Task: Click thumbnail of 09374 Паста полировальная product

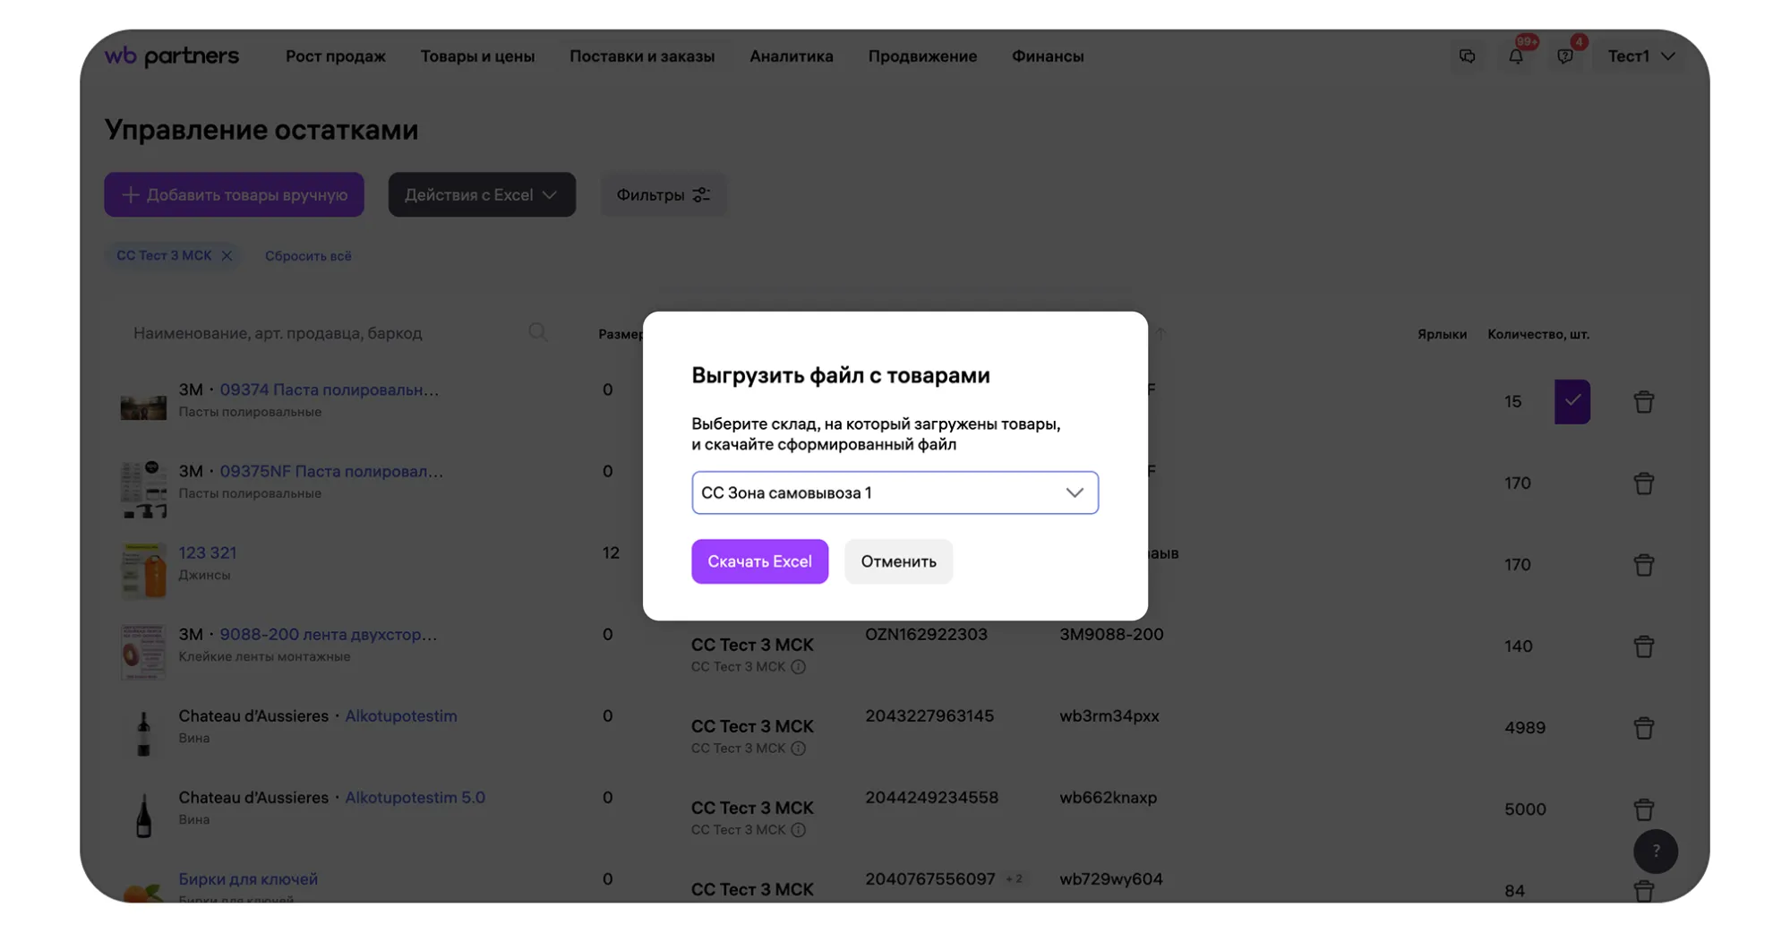Action: (143, 407)
